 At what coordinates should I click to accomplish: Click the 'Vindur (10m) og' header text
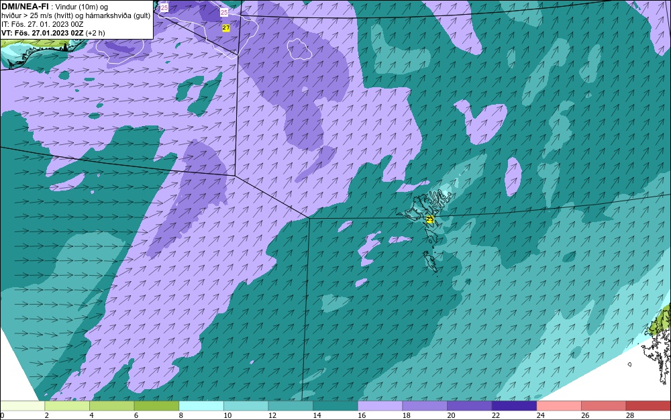pos(82,7)
